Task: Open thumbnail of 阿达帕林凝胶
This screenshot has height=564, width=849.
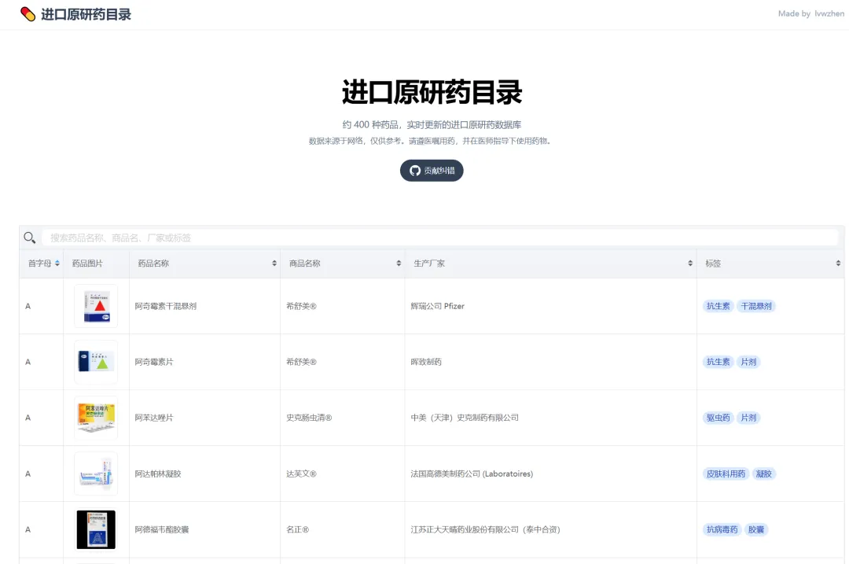Action: (96, 474)
